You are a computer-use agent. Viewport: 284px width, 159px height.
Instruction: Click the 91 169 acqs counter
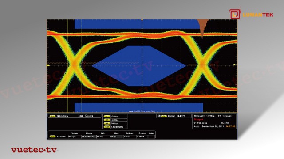pyautogui.click(x=200, y=123)
